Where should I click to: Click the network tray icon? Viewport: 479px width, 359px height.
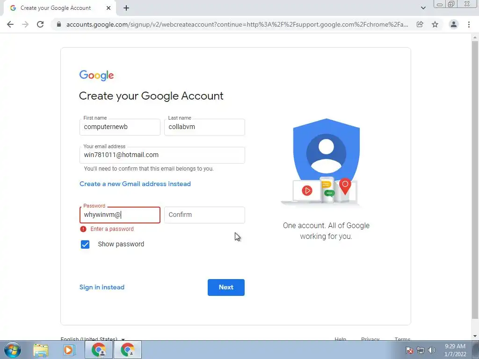(421, 351)
